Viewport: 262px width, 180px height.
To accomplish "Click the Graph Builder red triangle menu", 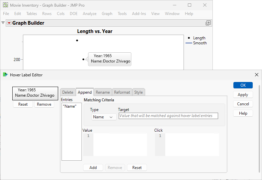I will click(x=9, y=23).
